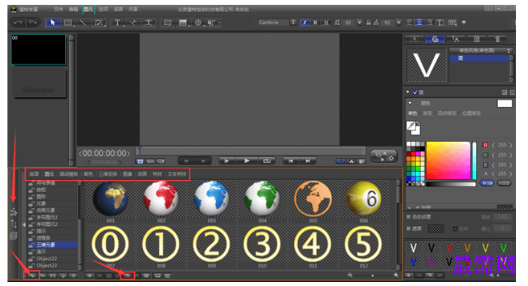Select the curve polygon drawing tool

(99, 22)
